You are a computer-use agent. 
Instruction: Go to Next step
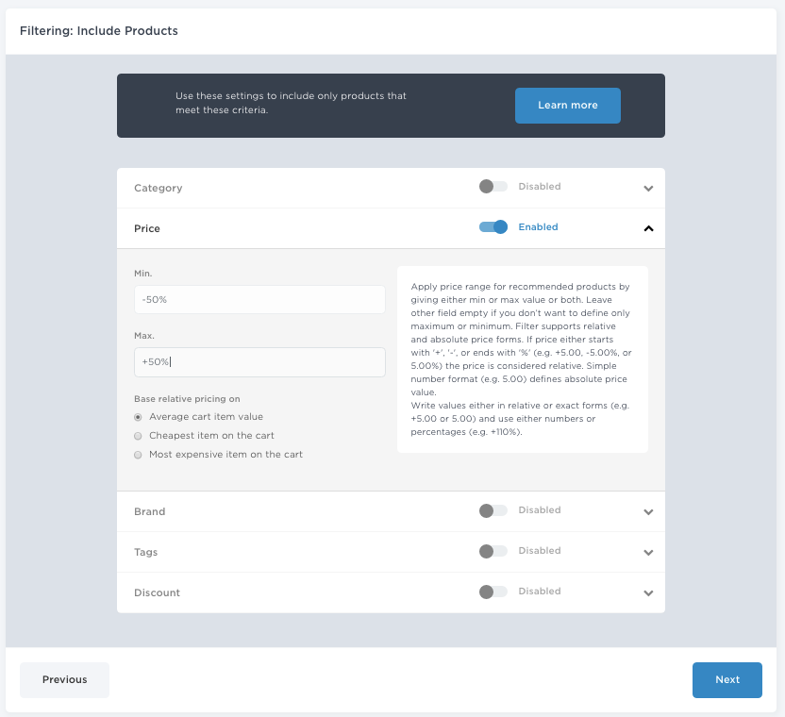[x=727, y=679]
